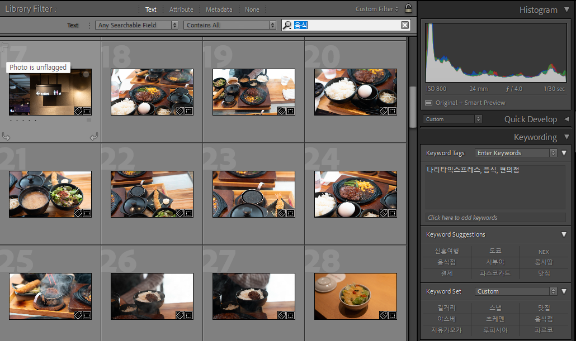
Task: Click keyword badge on photo 24
Action: pyautogui.click(x=384, y=213)
